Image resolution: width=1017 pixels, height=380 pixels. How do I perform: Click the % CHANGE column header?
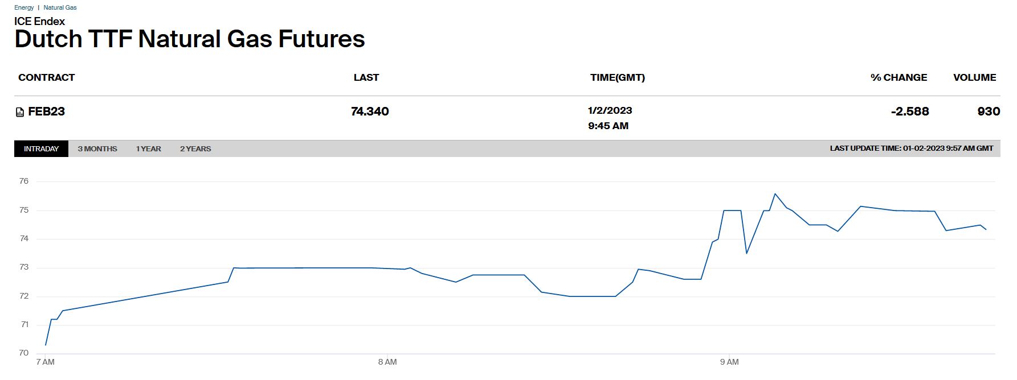[x=898, y=77]
